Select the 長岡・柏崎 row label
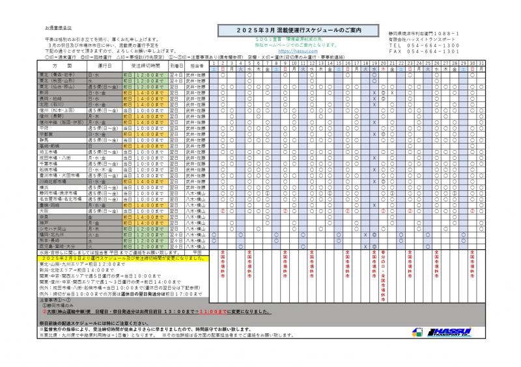521x367 pixels. pos(62,99)
